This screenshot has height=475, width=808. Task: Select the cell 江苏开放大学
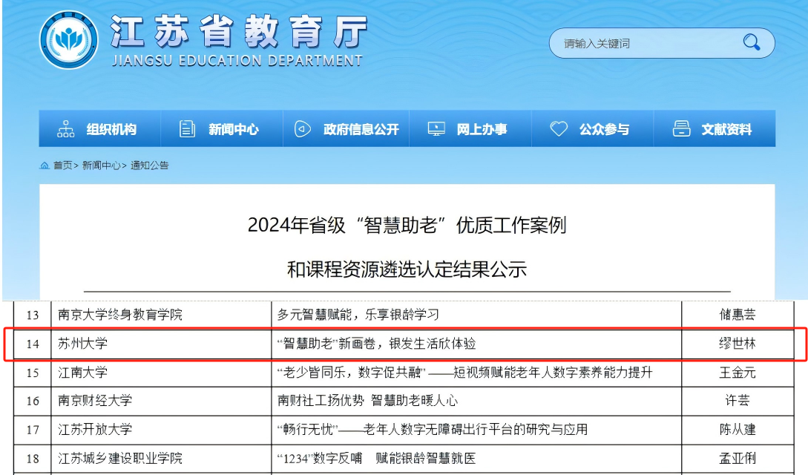[x=161, y=430]
